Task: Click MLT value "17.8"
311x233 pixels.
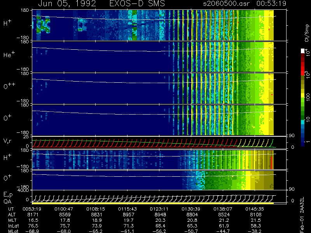Action: pyautogui.click(x=65, y=220)
